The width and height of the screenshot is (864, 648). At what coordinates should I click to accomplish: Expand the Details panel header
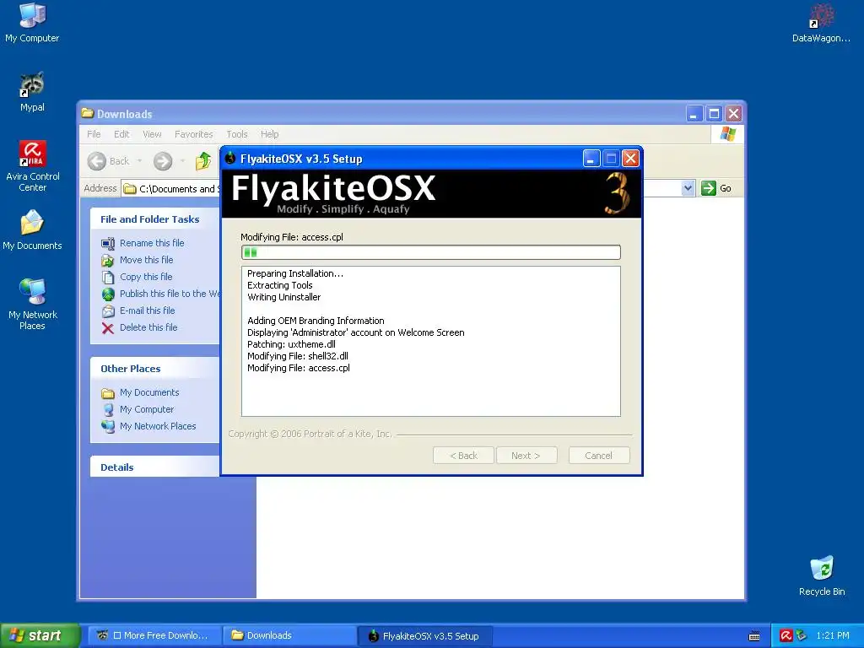pos(155,467)
